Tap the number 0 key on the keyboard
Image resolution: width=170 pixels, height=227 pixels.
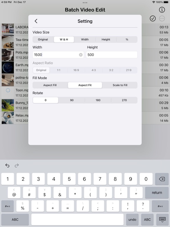click(x=146, y=179)
